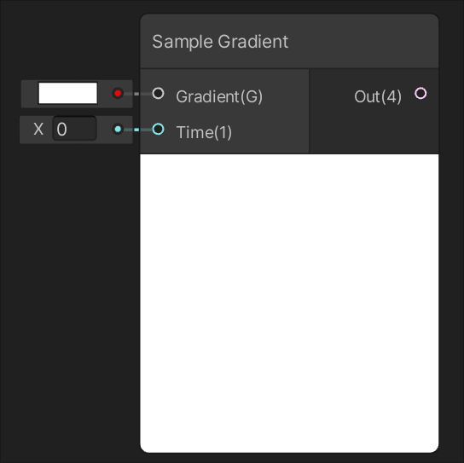Click the Out(4) output label
Viewport: 464px width, 463px height.
tap(378, 96)
